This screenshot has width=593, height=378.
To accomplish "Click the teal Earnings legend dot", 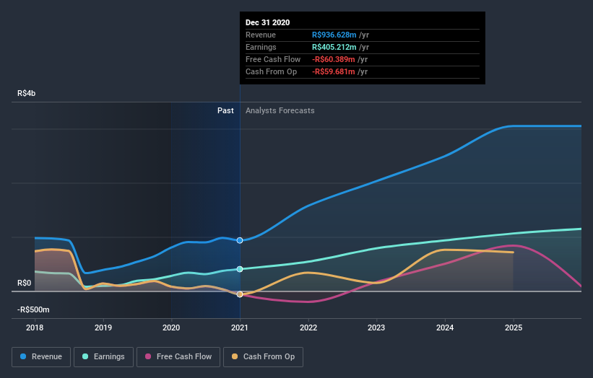I will coord(85,356).
